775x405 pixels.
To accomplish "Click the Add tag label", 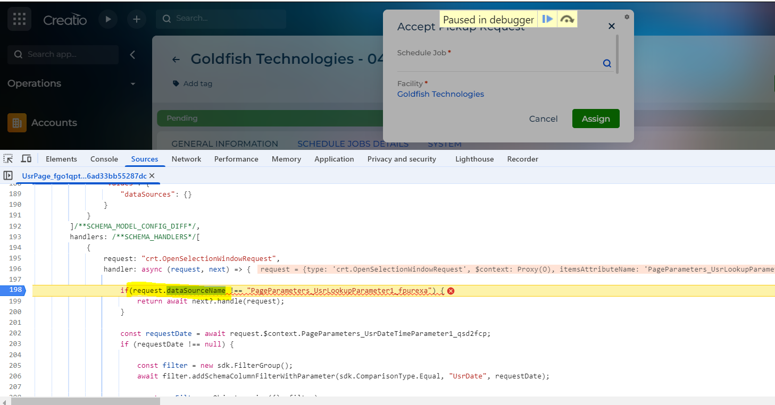I will 198,83.
